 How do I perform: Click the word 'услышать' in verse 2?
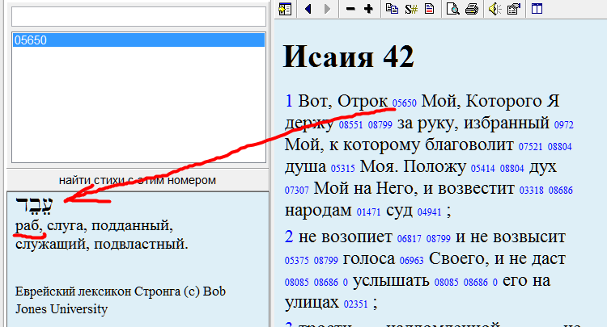(x=391, y=281)
